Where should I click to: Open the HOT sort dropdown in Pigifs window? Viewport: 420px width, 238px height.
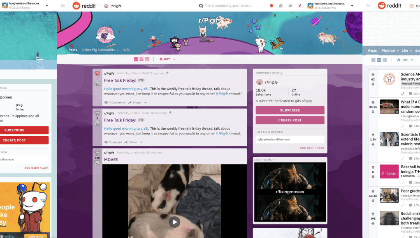167,59
